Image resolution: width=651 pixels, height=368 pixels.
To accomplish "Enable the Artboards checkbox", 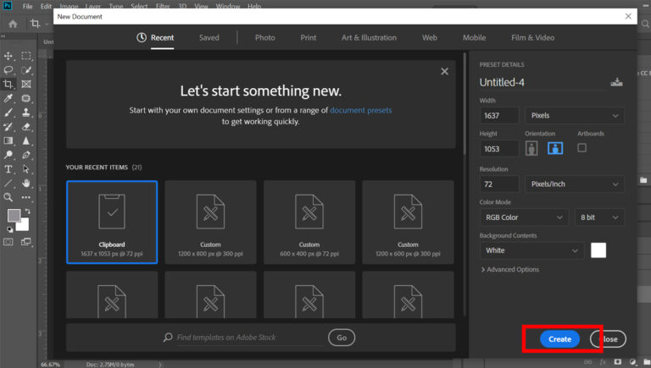I will (582, 148).
